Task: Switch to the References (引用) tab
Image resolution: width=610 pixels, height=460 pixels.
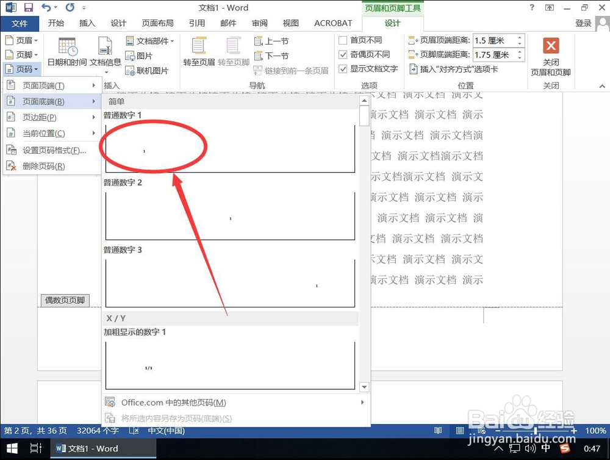Action: [197, 23]
